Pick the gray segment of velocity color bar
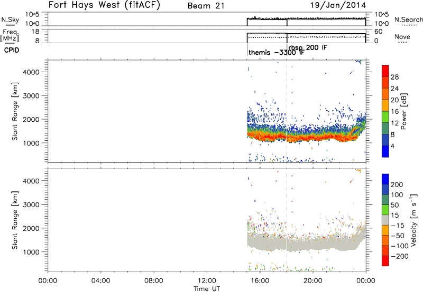423x292 pixels. pos(385,220)
